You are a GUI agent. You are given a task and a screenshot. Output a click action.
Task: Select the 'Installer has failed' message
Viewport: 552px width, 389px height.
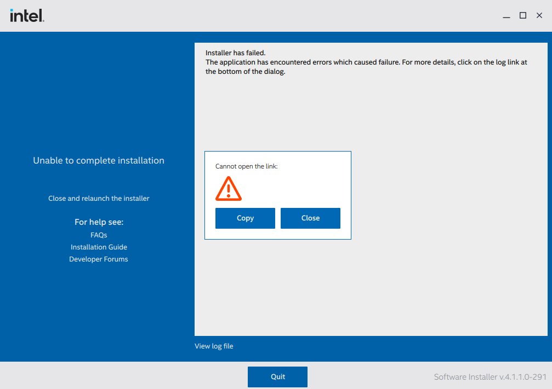(234, 53)
